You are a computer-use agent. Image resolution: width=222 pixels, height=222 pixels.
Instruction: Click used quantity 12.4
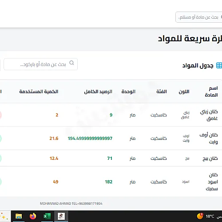coord(54,159)
